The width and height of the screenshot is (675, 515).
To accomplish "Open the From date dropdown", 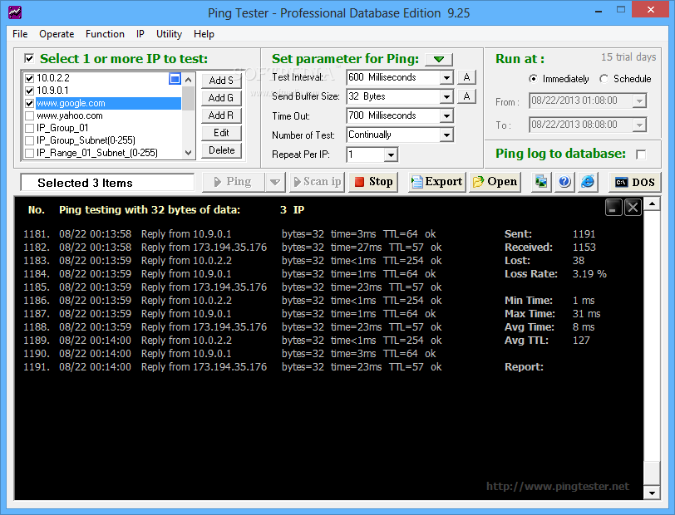I will tap(639, 101).
